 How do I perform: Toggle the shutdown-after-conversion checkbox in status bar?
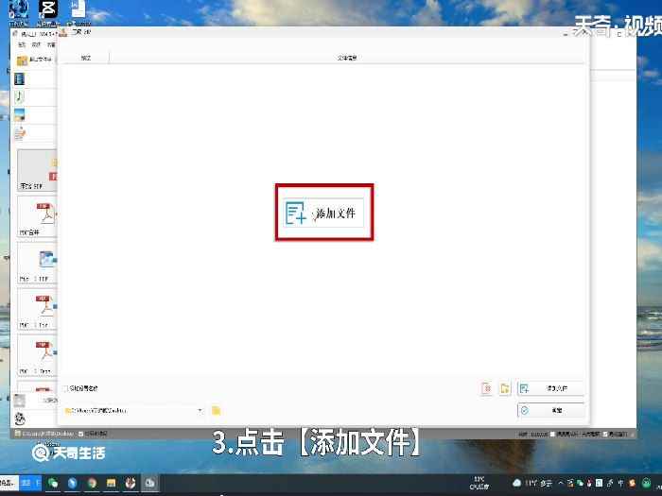coord(552,434)
